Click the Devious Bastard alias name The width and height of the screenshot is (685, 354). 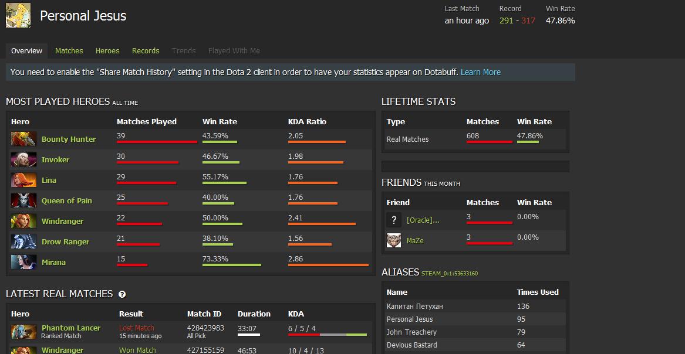[411, 345]
